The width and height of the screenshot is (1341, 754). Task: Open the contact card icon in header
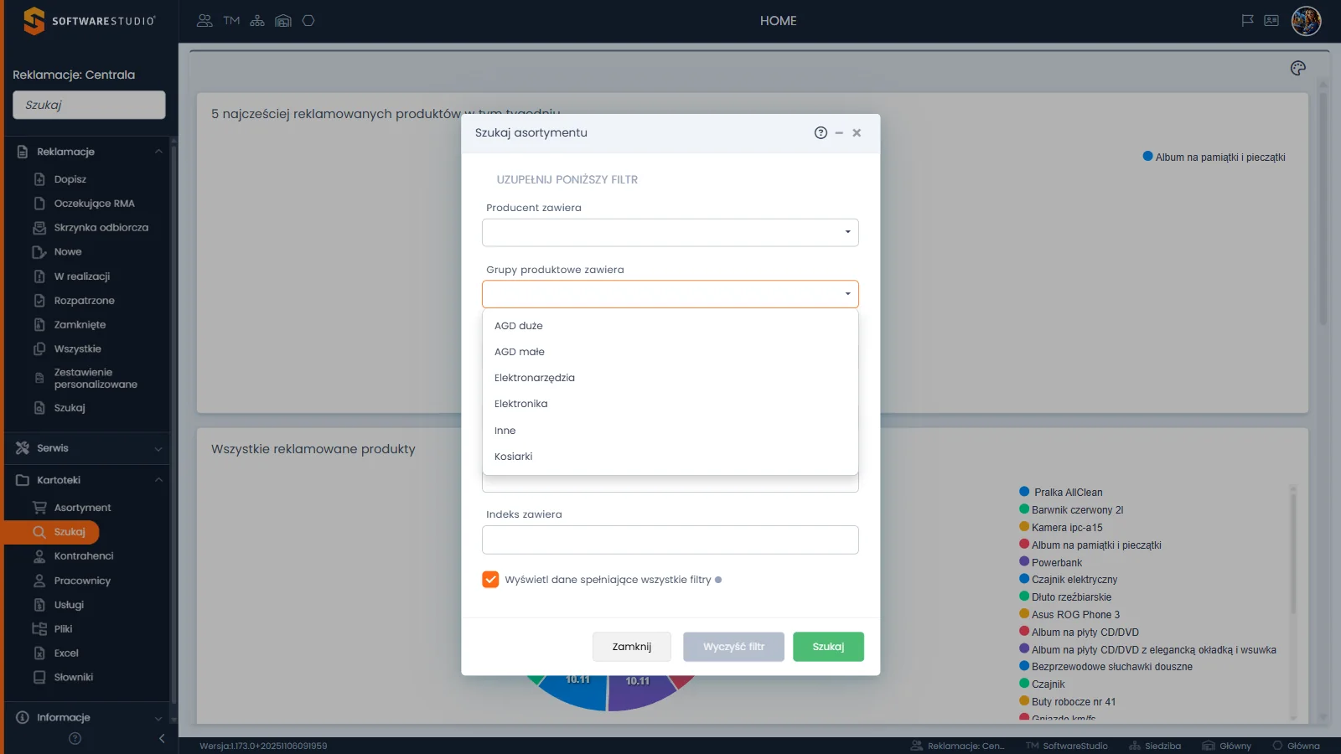click(1271, 21)
